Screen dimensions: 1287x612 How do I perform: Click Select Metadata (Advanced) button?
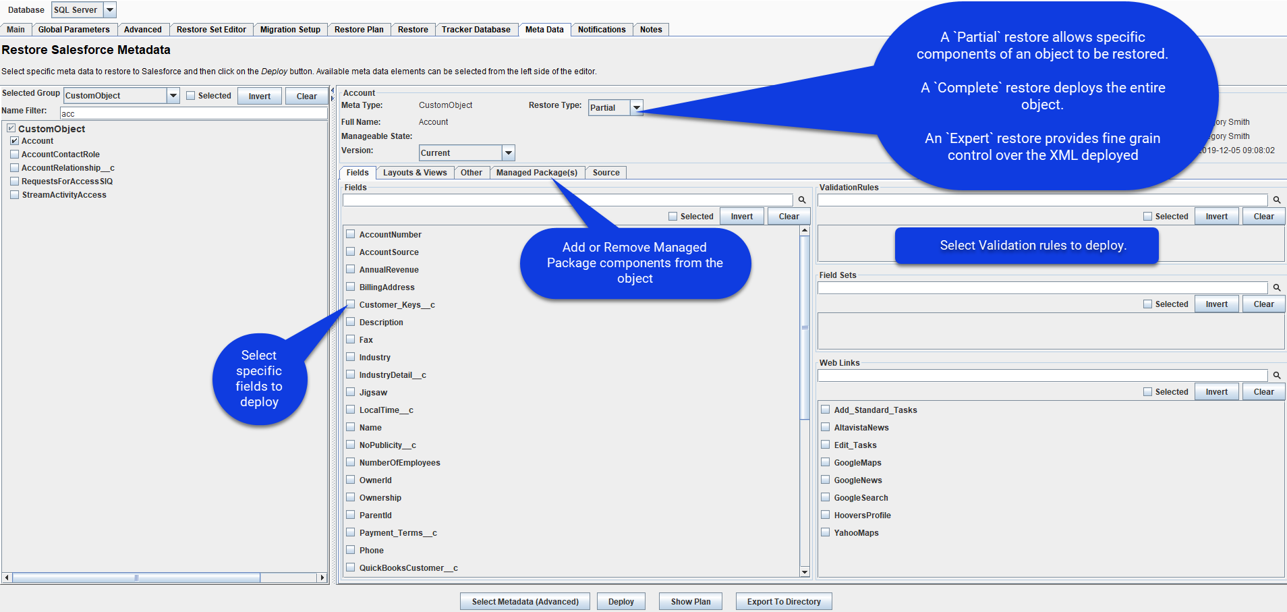(x=525, y=602)
